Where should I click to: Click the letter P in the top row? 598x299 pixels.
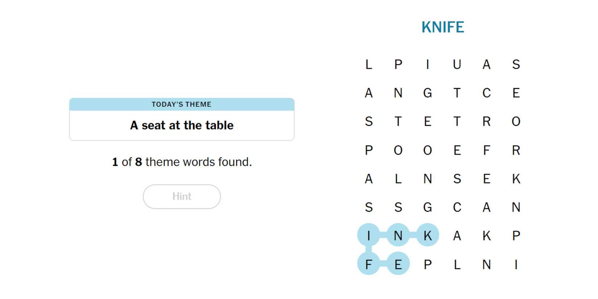coord(398,65)
